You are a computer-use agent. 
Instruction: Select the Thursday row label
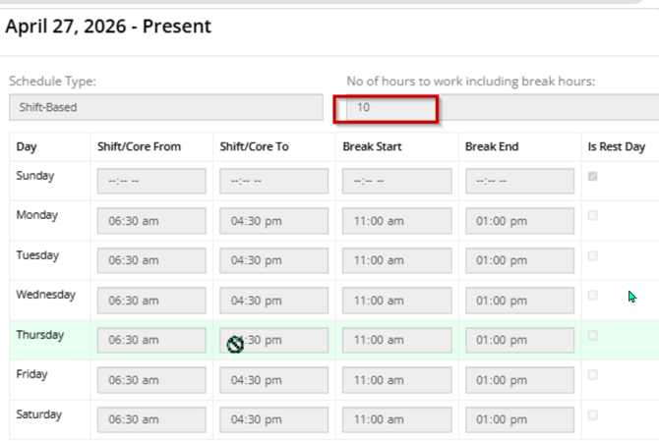(40, 335)
